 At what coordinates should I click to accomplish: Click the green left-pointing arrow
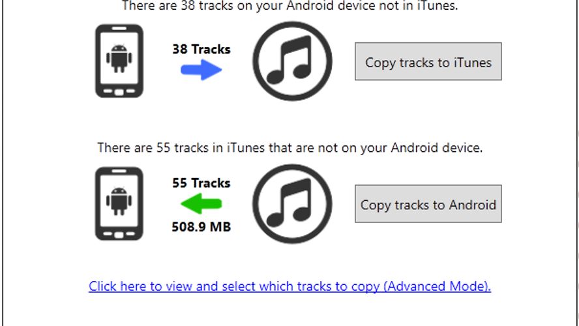(201, 204)
